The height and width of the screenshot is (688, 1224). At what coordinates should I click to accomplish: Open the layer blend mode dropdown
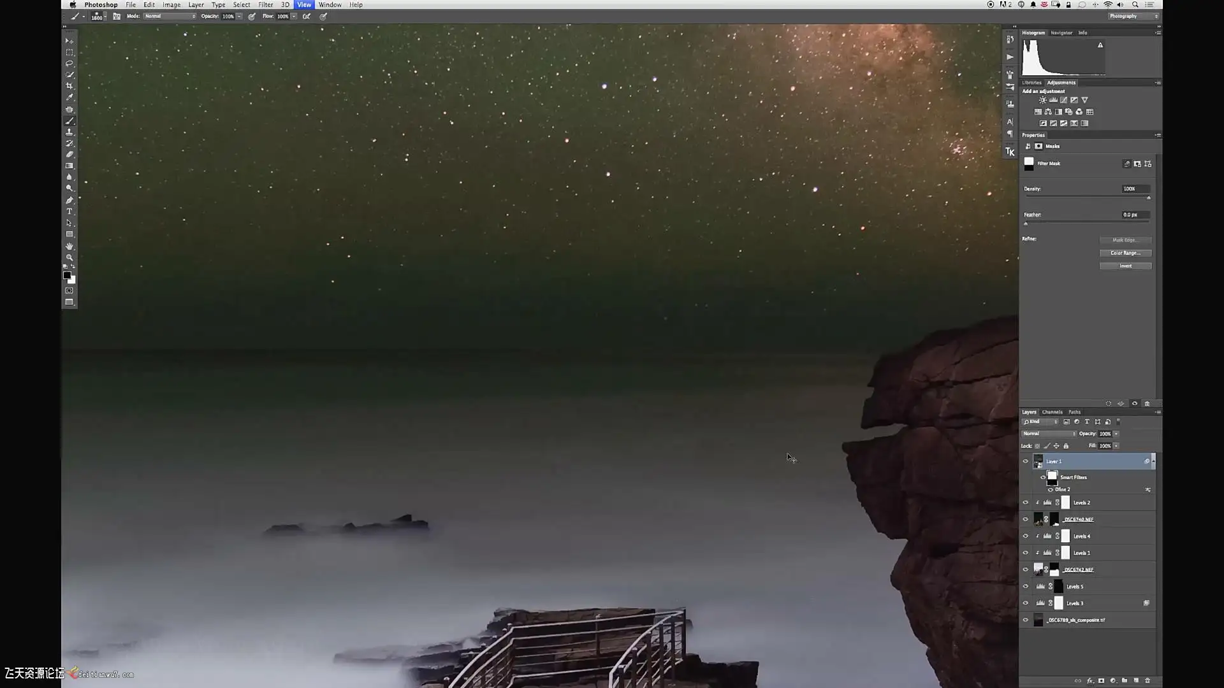tap(1049, 434)
